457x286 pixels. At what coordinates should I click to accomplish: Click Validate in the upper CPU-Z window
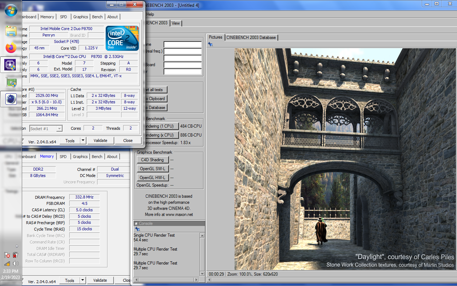(x=100, y=140)
